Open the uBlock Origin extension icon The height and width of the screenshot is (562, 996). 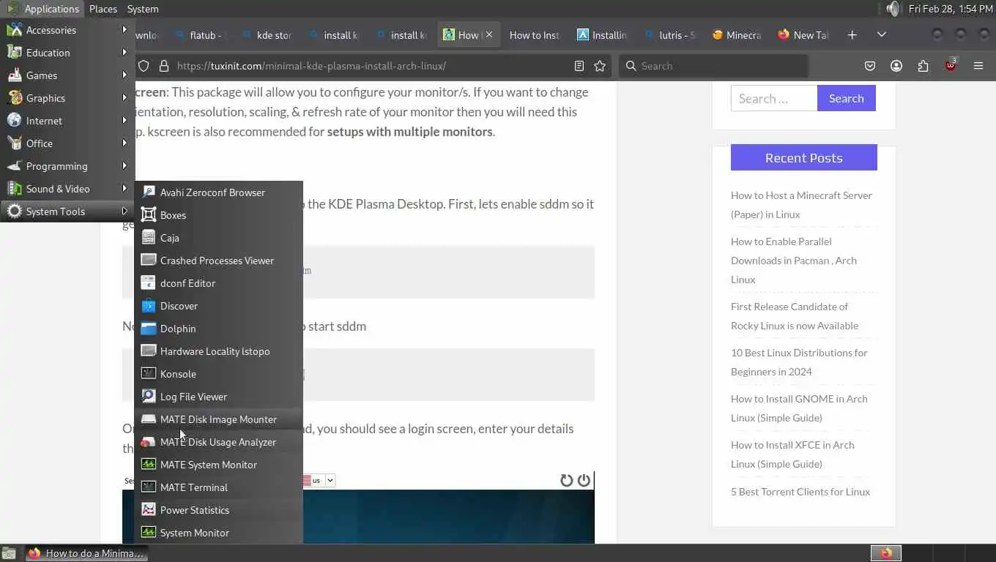click(x=951, y=66)
